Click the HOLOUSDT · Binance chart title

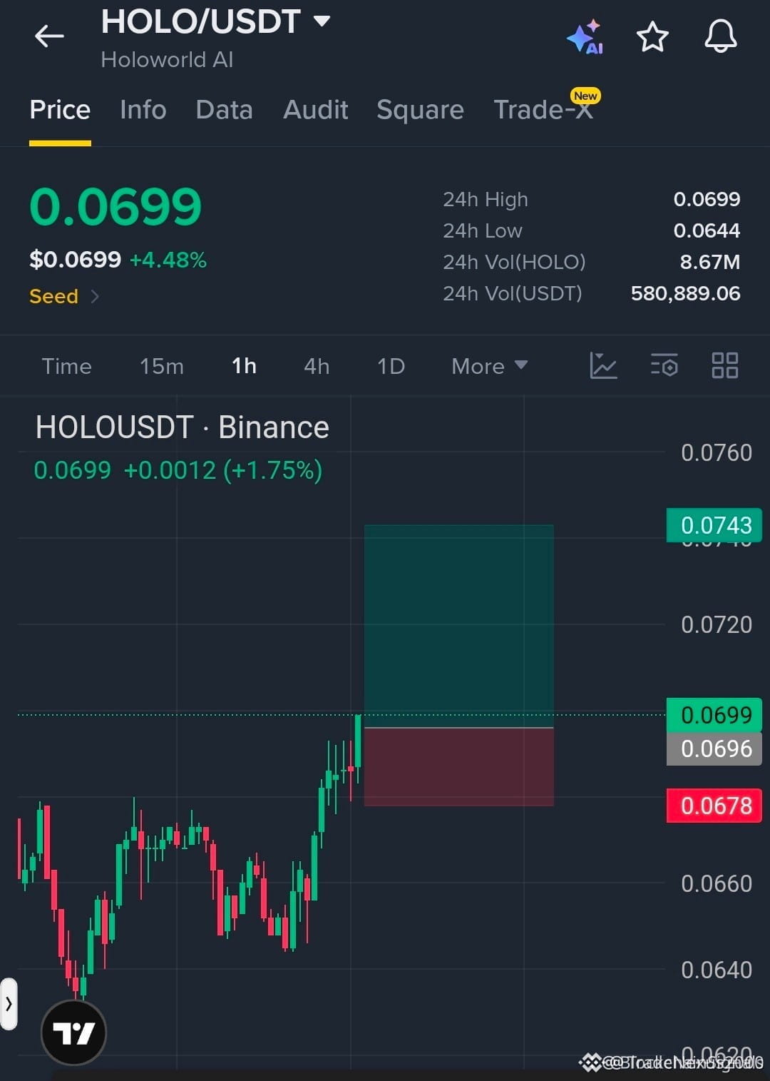click(x=183, y=427)
